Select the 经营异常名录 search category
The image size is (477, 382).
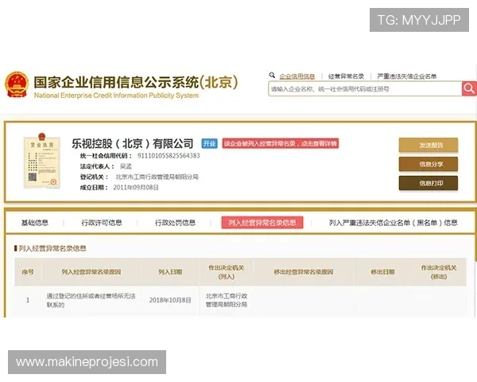point(346,76)
